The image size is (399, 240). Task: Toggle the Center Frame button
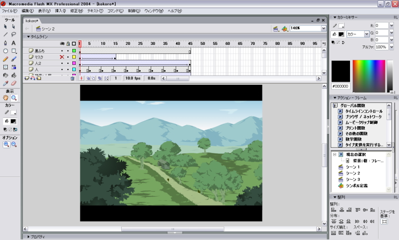(81, 78)
